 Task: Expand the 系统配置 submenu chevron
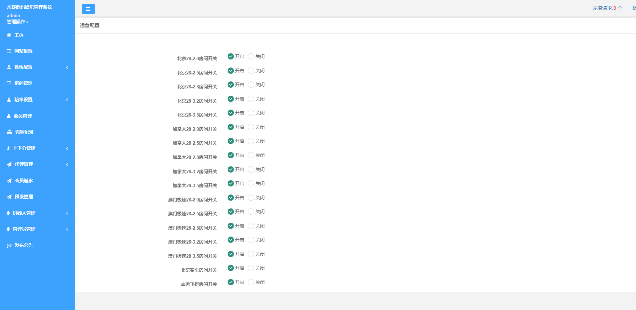coord(67,67)
